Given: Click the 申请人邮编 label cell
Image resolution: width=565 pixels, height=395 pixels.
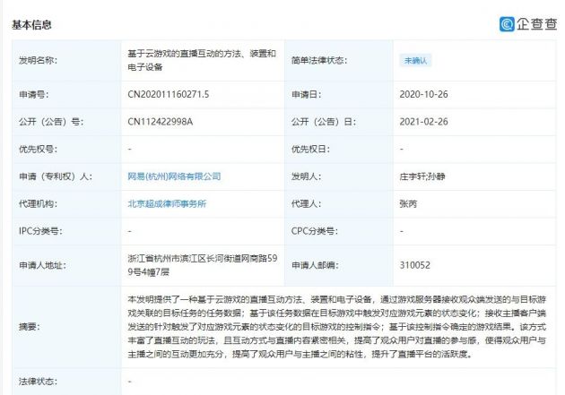Looking at the screenshot, I should click(339, 265).
